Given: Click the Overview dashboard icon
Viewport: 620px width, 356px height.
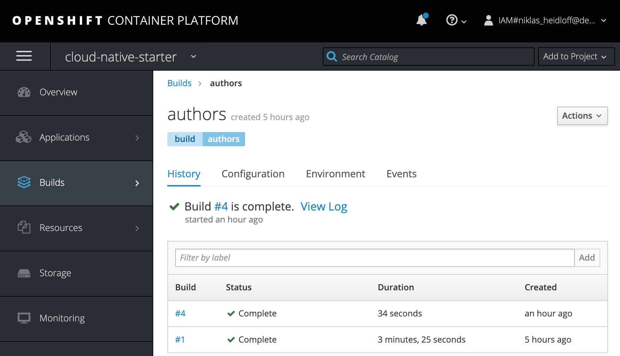Looking at the screenshot, I should pyautogui.click(x=24, y=92).
